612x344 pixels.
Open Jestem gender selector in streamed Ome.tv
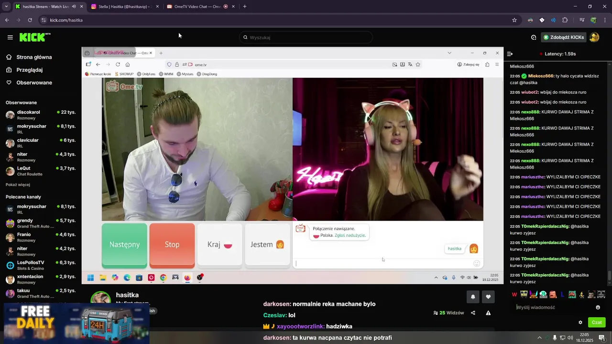click(267, 245)
